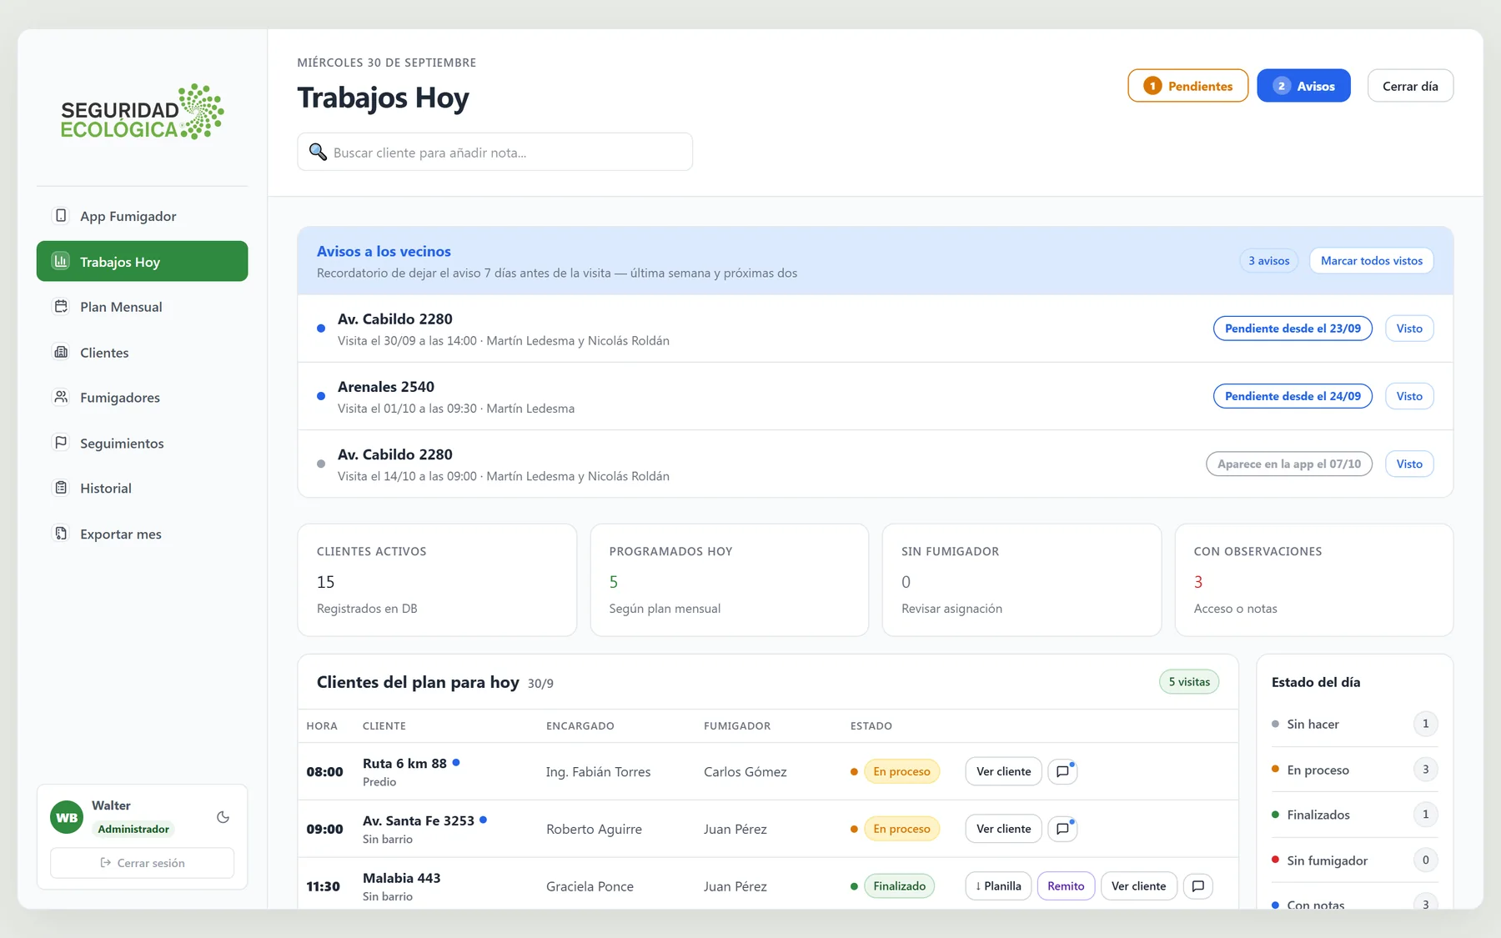Image resolution: width=1501 pixels, height=938 pixels.
Task: Click the Pendientes button
Action: coord(1187,86)
